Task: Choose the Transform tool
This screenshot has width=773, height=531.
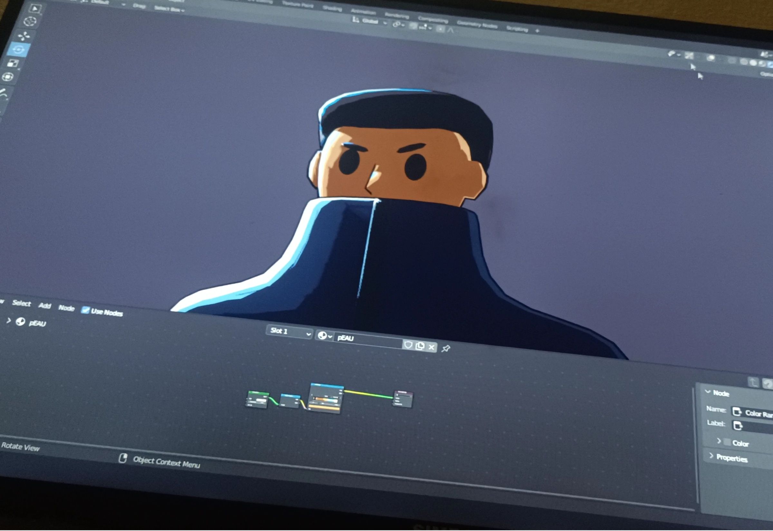Action: pyautogui.click(x=8, y=77)
